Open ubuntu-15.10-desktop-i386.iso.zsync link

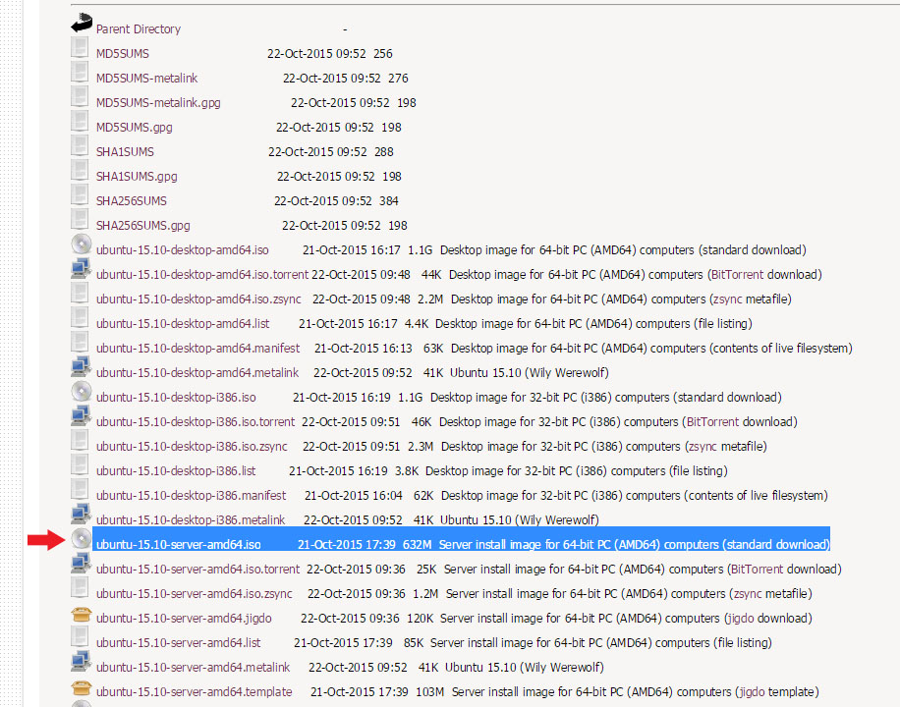tap(192, 447)
